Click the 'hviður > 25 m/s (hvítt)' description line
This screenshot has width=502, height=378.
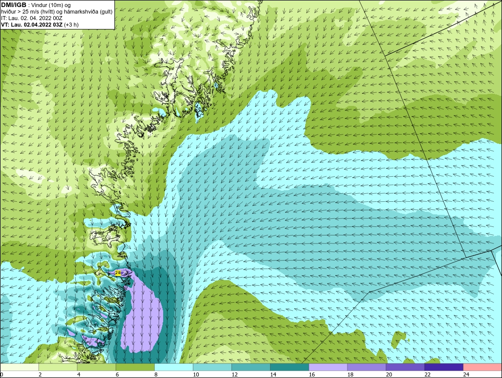57,12
